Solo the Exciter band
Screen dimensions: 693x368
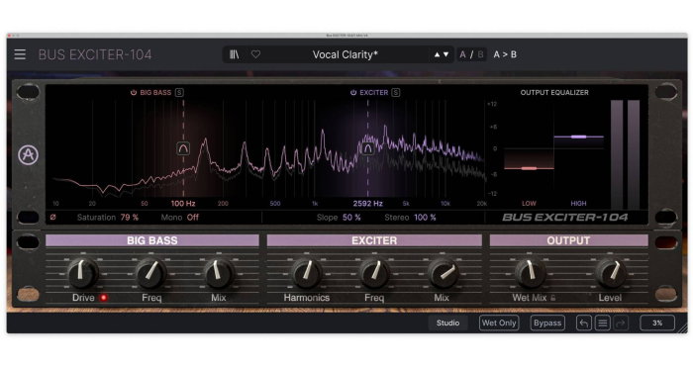pos(396,92)
